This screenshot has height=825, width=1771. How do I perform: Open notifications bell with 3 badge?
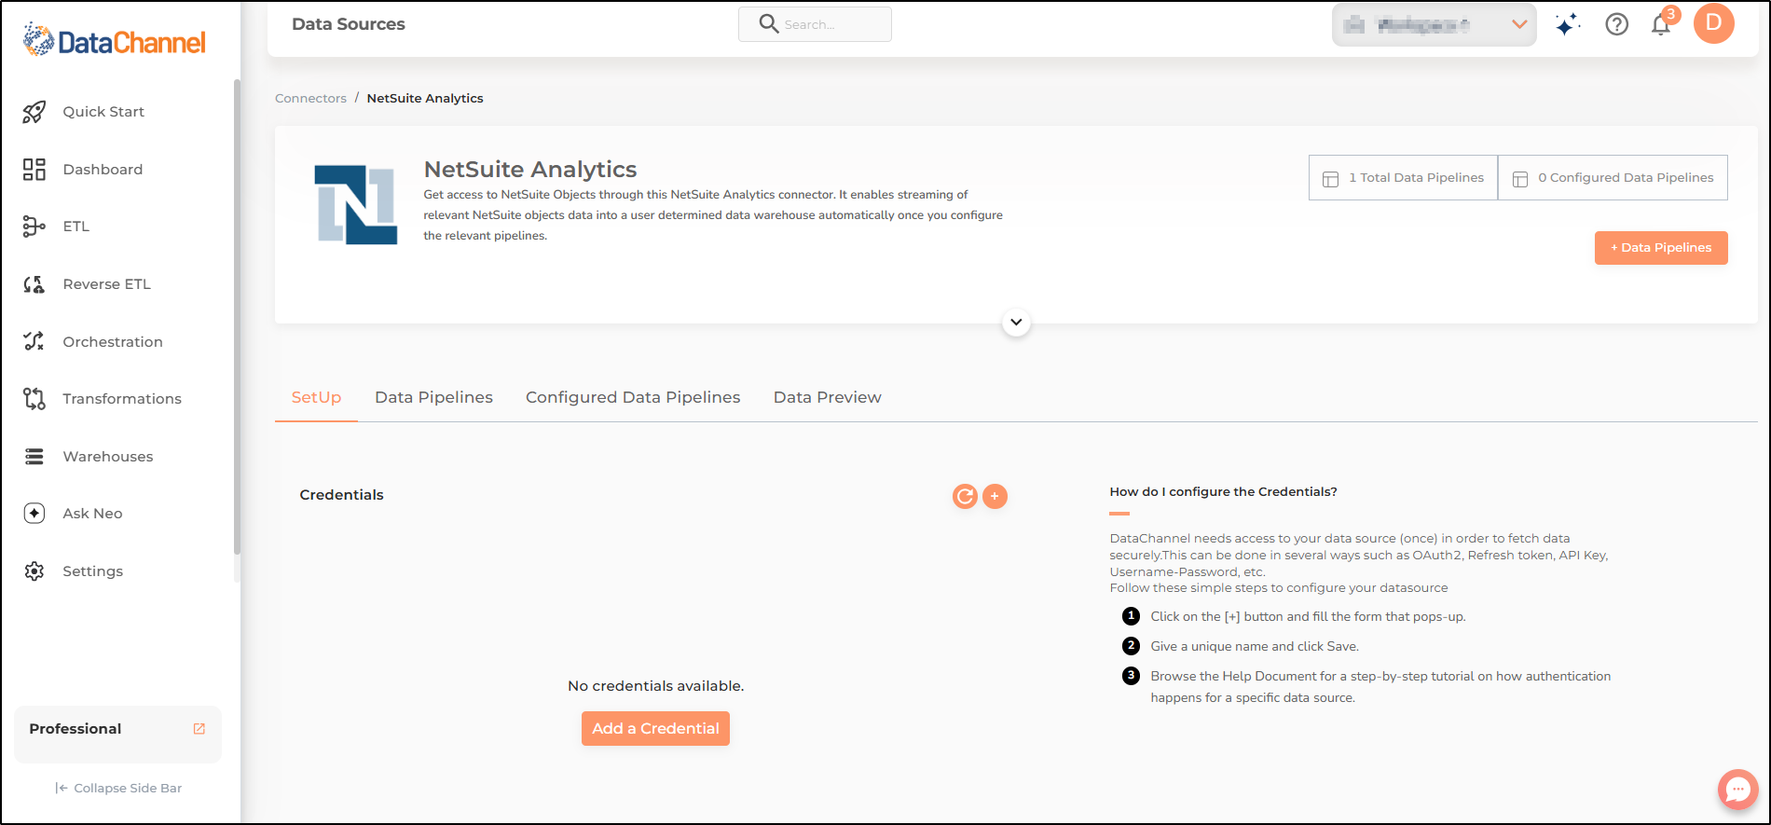pyautogui.click(x=1663, y=22)
